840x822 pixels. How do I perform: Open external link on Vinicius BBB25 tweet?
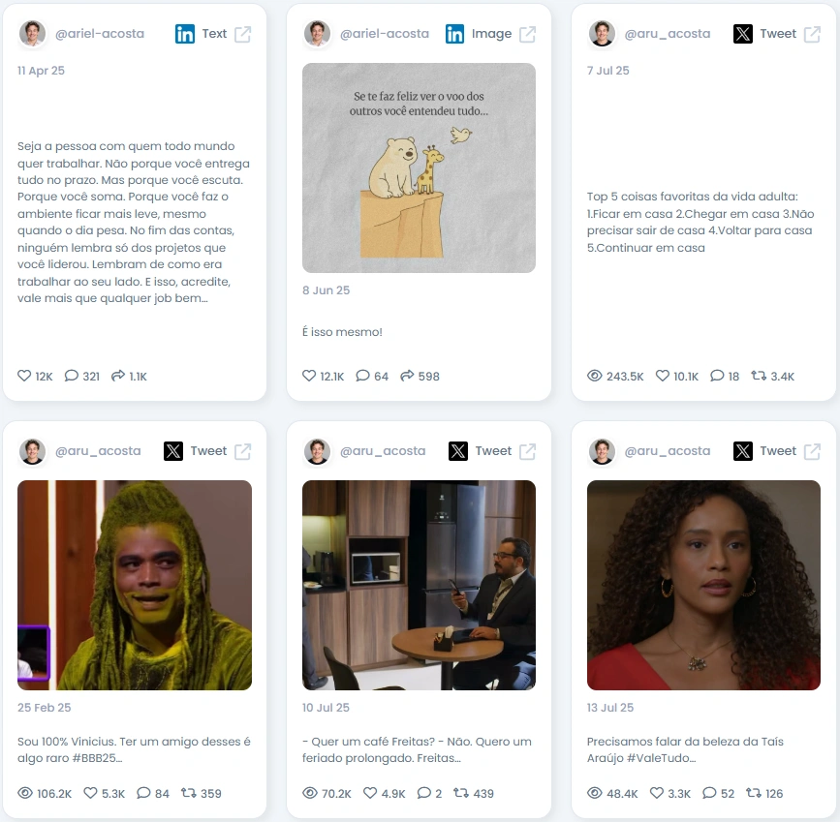point(242,451)
